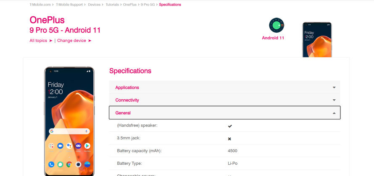Open OnePlus breadcrumb link
The image size is (374, 176).
click(x=130, y=5)
